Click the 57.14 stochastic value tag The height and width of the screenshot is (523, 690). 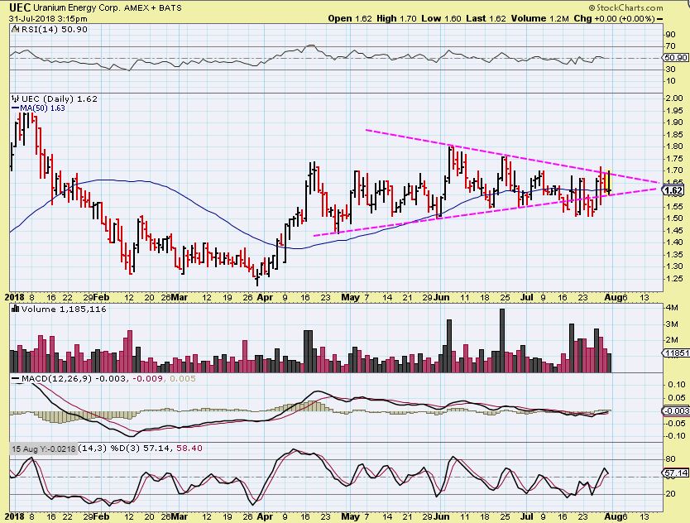pyautogui.click(x=675, y=473)
